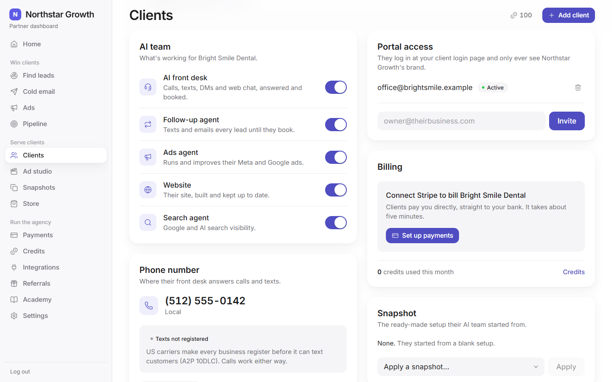612x382 pixels.
Task: Switch off the Website toggle
Action: [x=336, y=190]
